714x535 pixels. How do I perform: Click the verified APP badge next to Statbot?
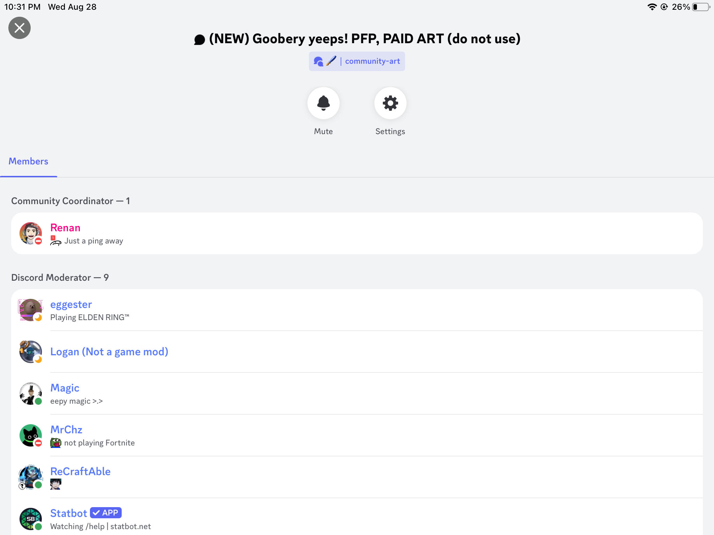[x=106, y=513]
